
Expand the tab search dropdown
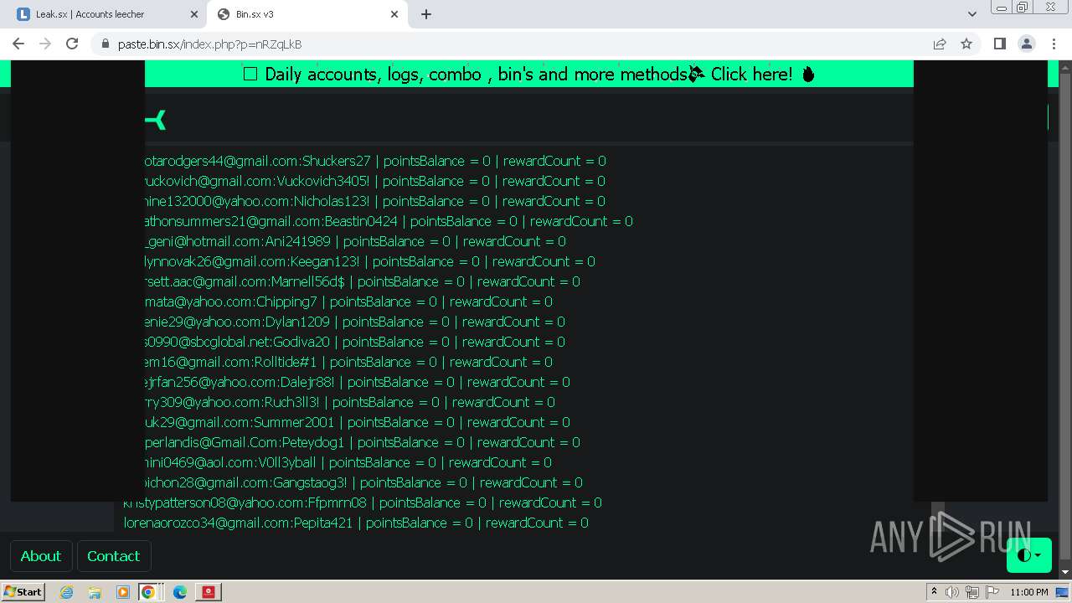click(971, 14)
